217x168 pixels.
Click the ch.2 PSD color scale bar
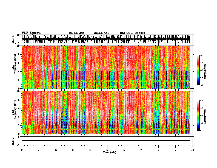click(198, 116)
